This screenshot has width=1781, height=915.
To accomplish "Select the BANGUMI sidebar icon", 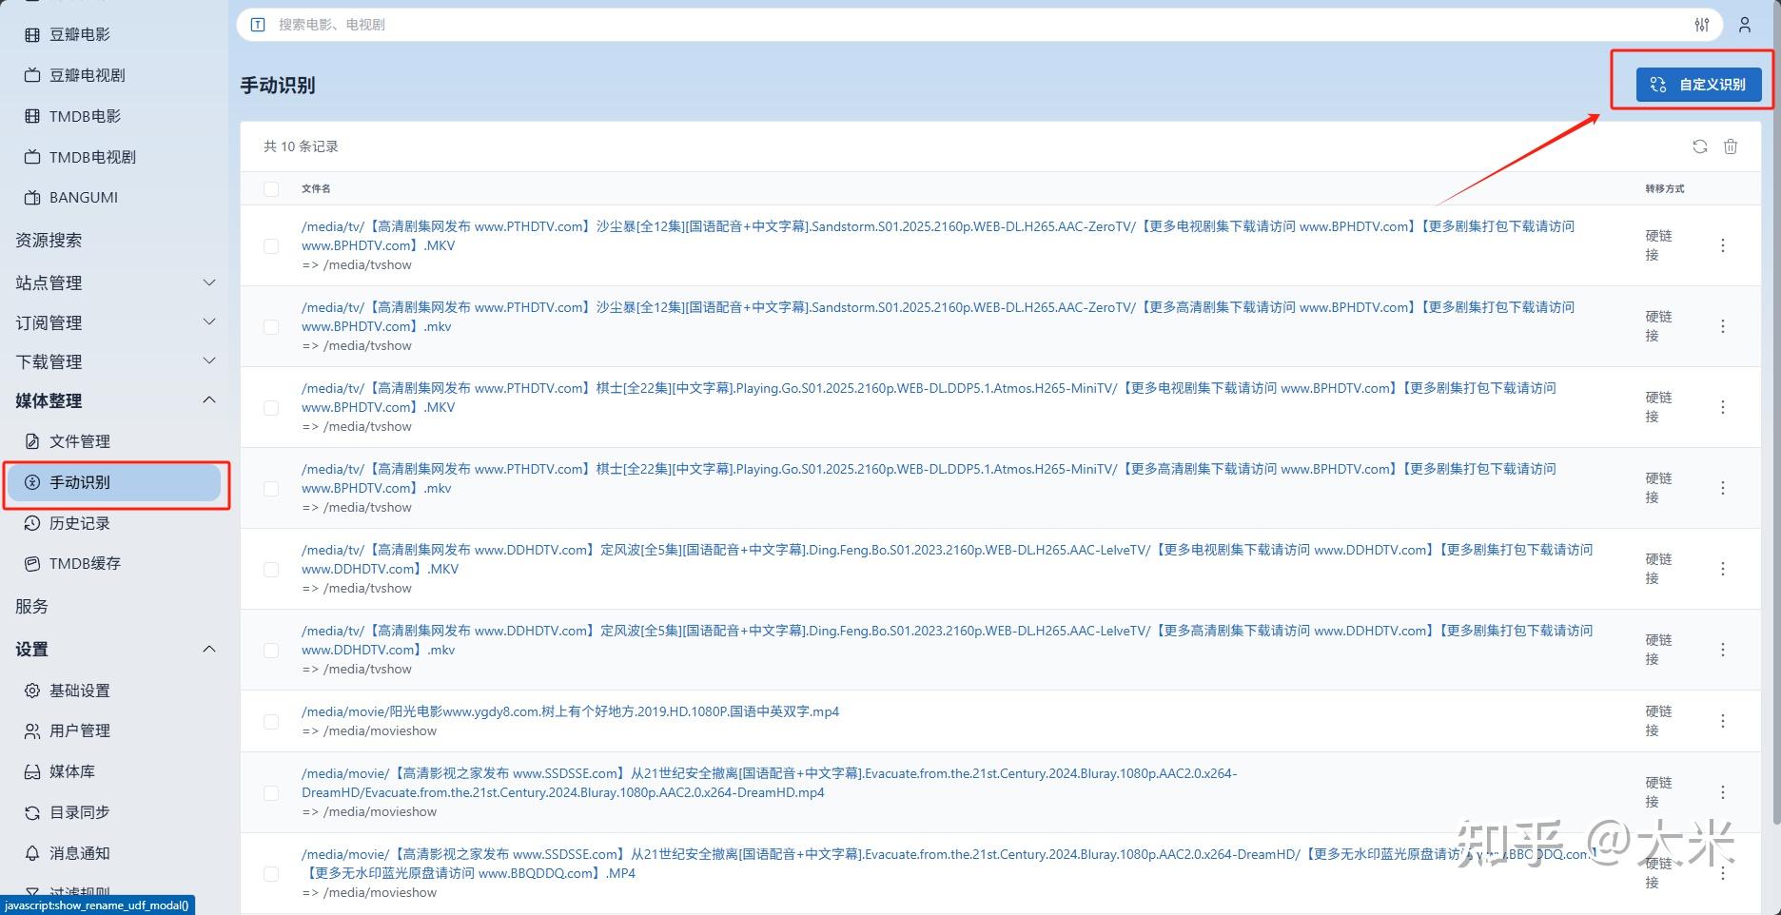I will (x=33, y=197).
